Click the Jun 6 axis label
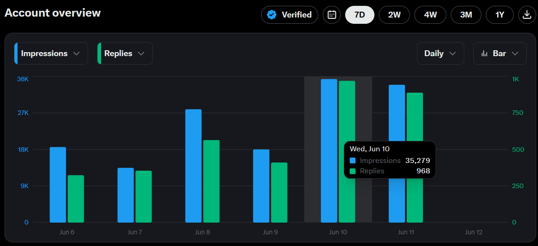This screenshot has width=538, height=246. point(67,232)
